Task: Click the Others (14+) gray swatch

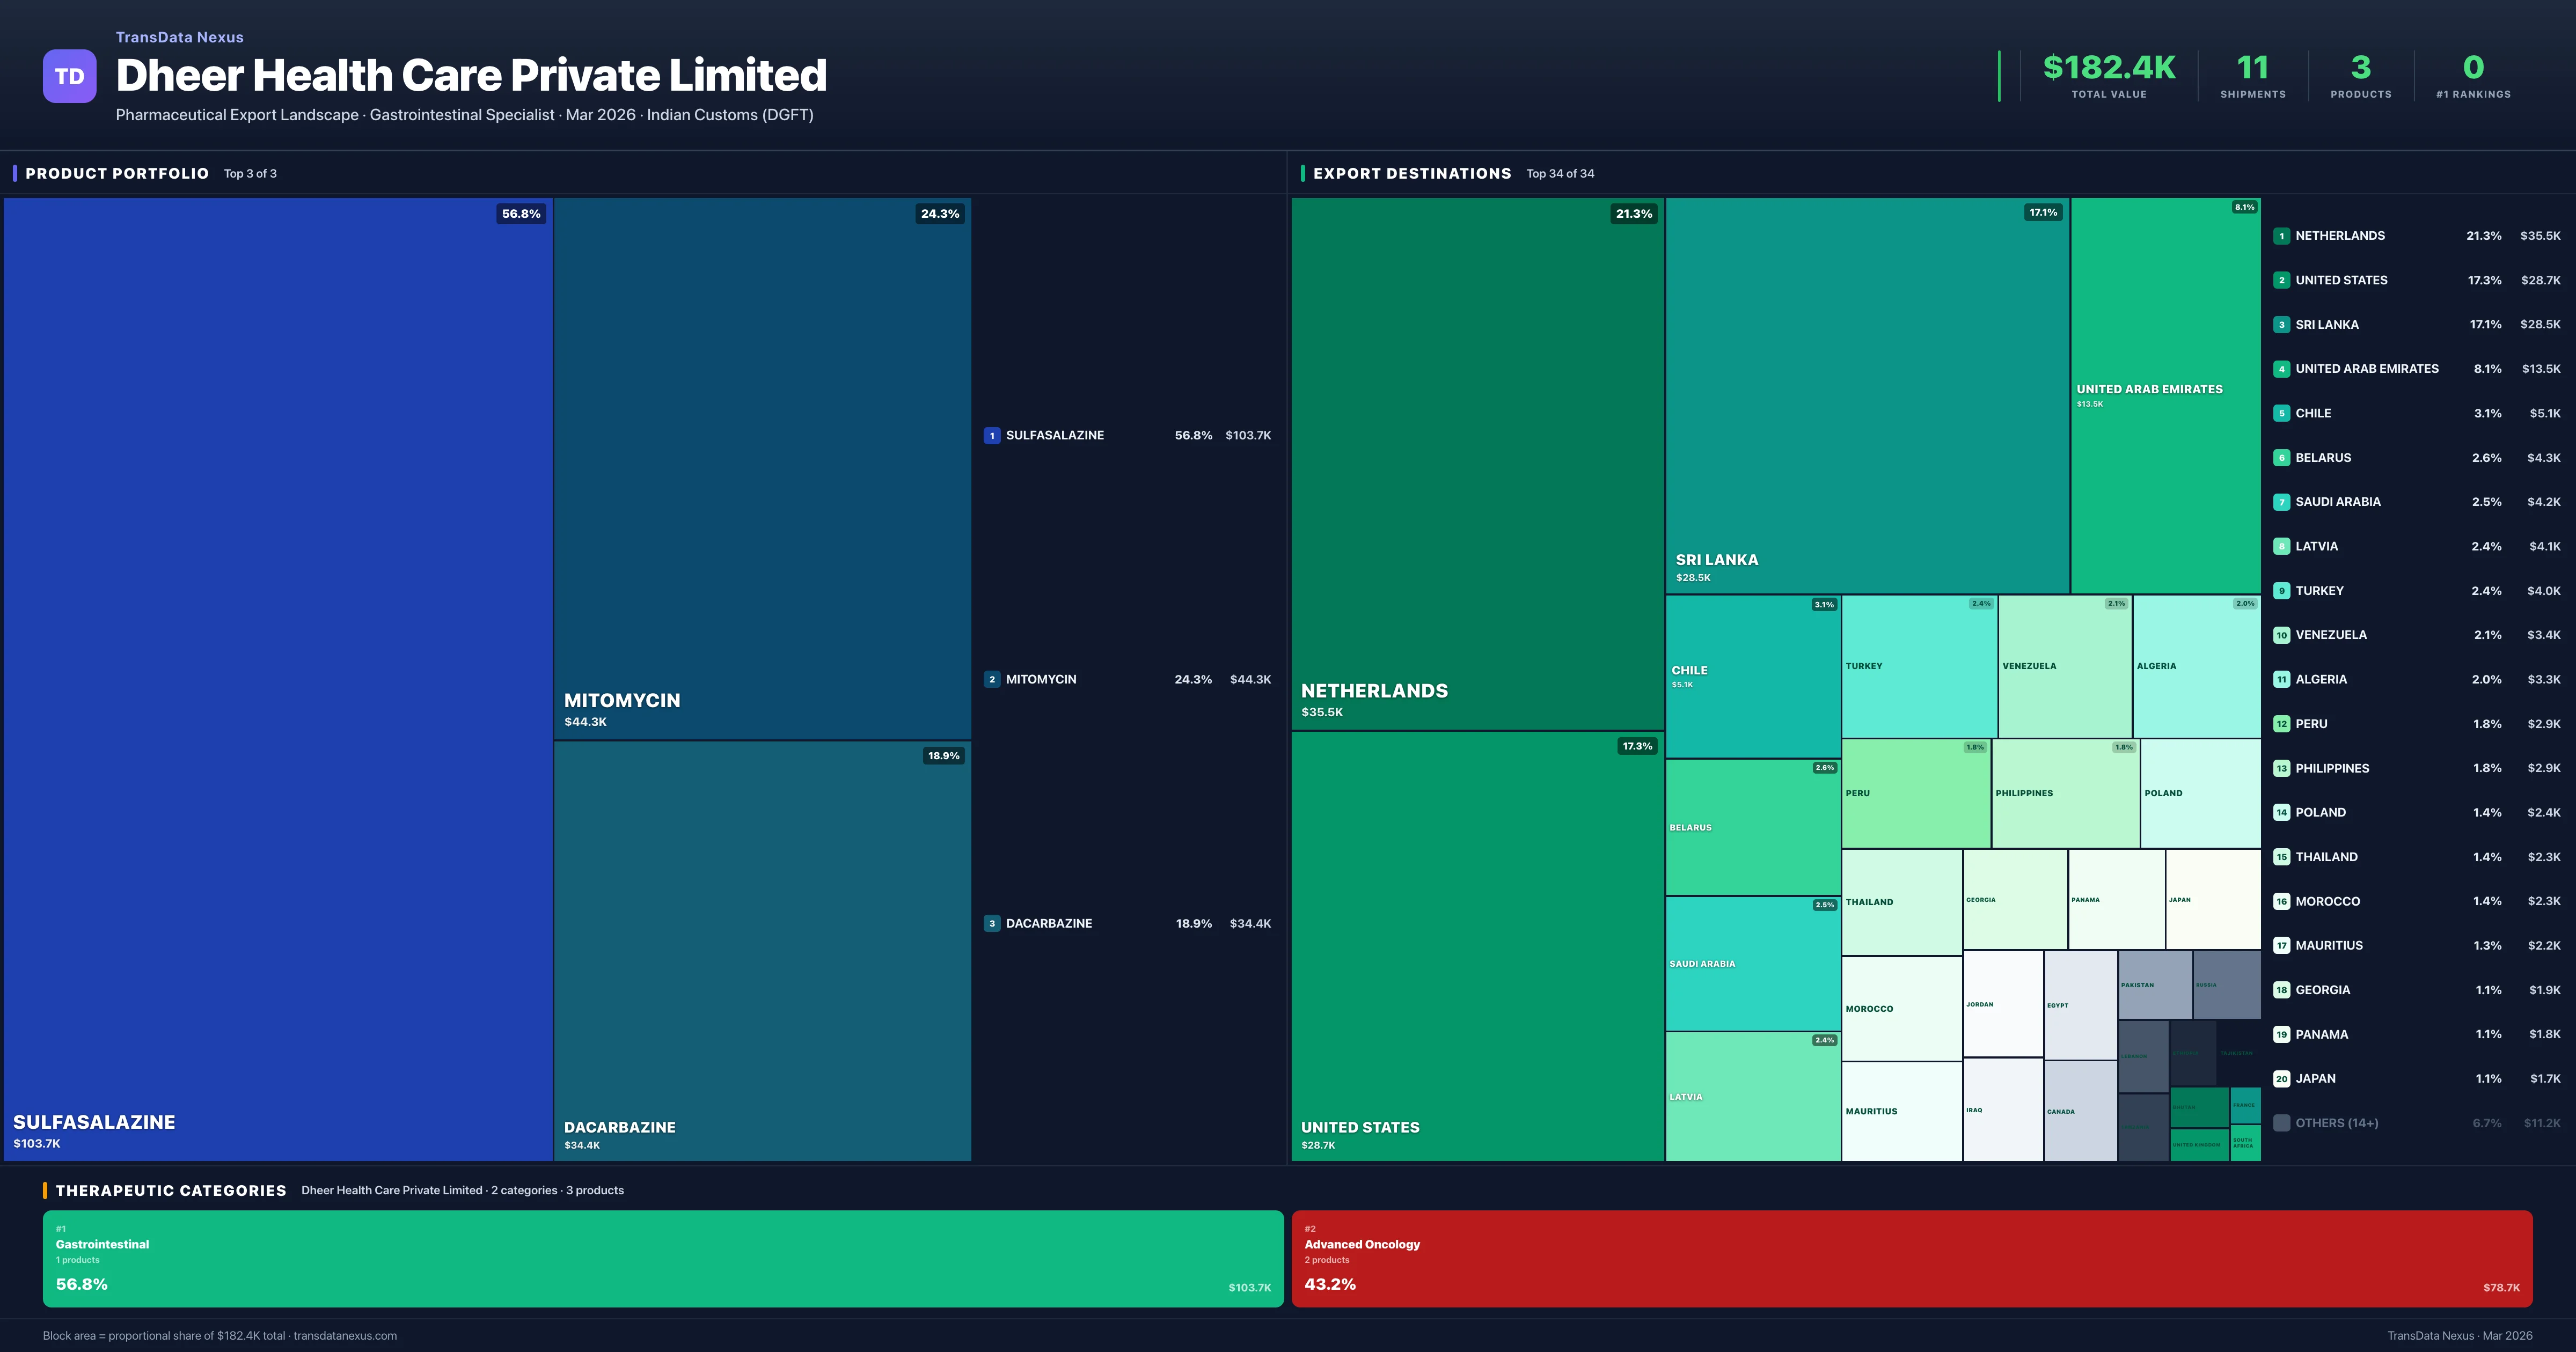Action: [2281, 1123]
